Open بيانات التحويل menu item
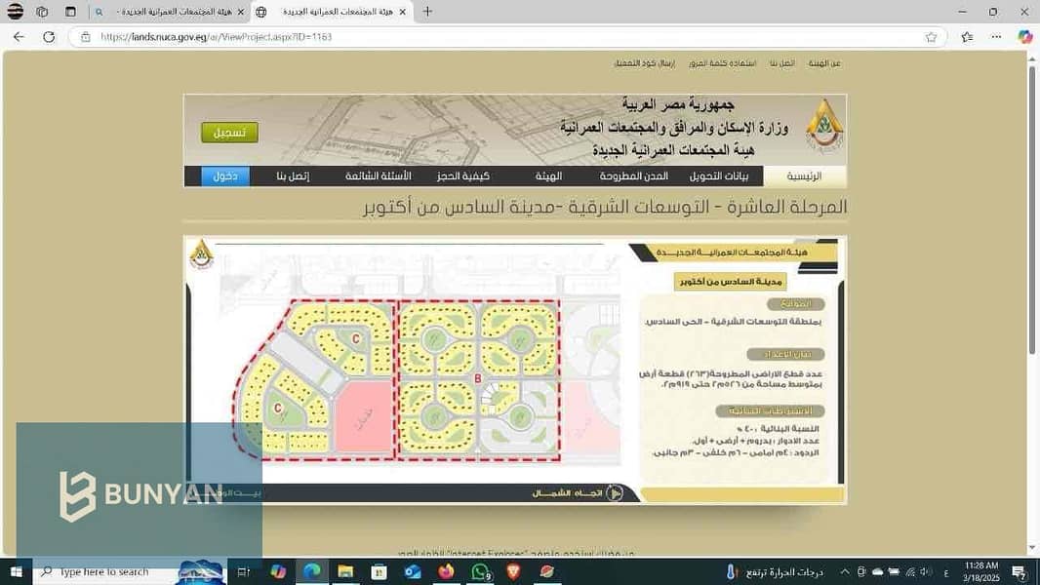The width and height of the screenshot is (1040, 585). (x=719, y=176)
